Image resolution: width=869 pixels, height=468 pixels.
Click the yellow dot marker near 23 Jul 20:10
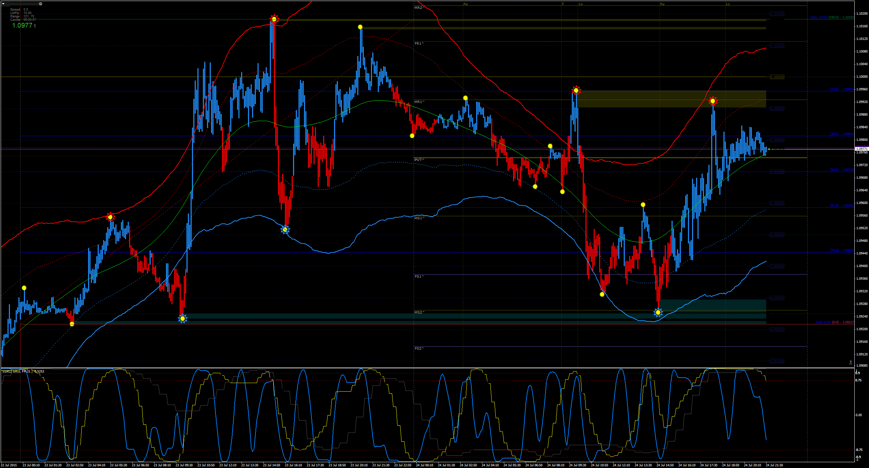tap(360, 27)
